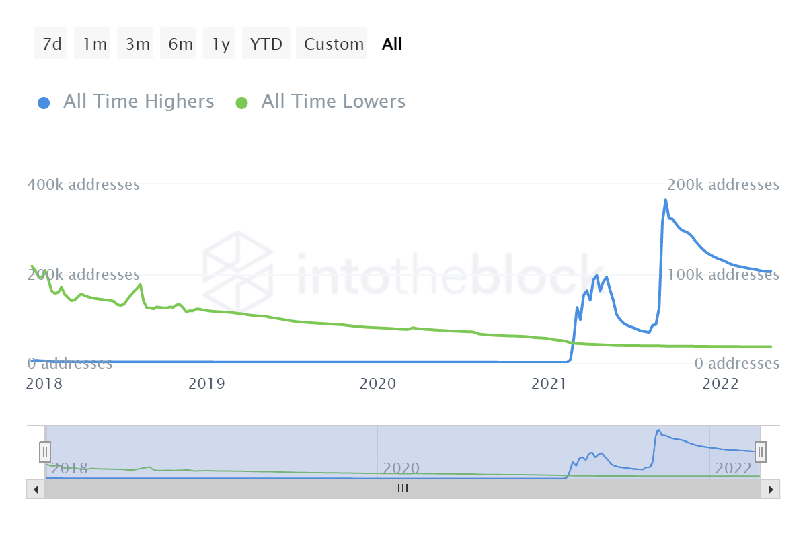Screen dimensions: 807x538
Task: Switch to 3m time range
Action: (138, 44)
